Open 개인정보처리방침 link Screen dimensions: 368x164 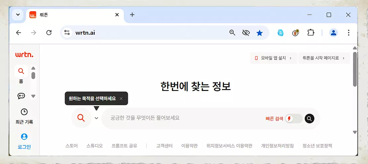point(277,146)
